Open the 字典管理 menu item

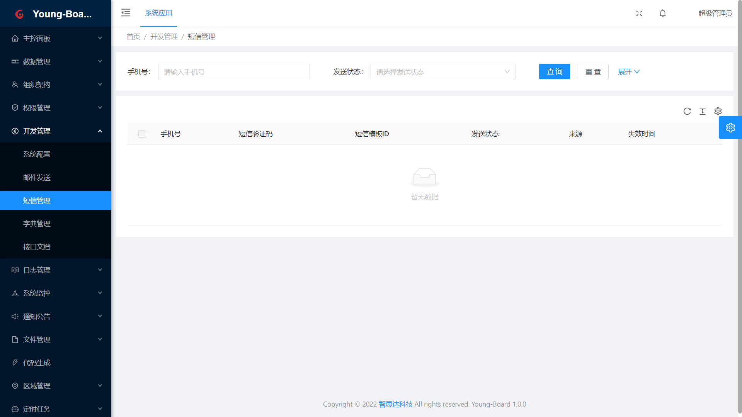(37, 224)
